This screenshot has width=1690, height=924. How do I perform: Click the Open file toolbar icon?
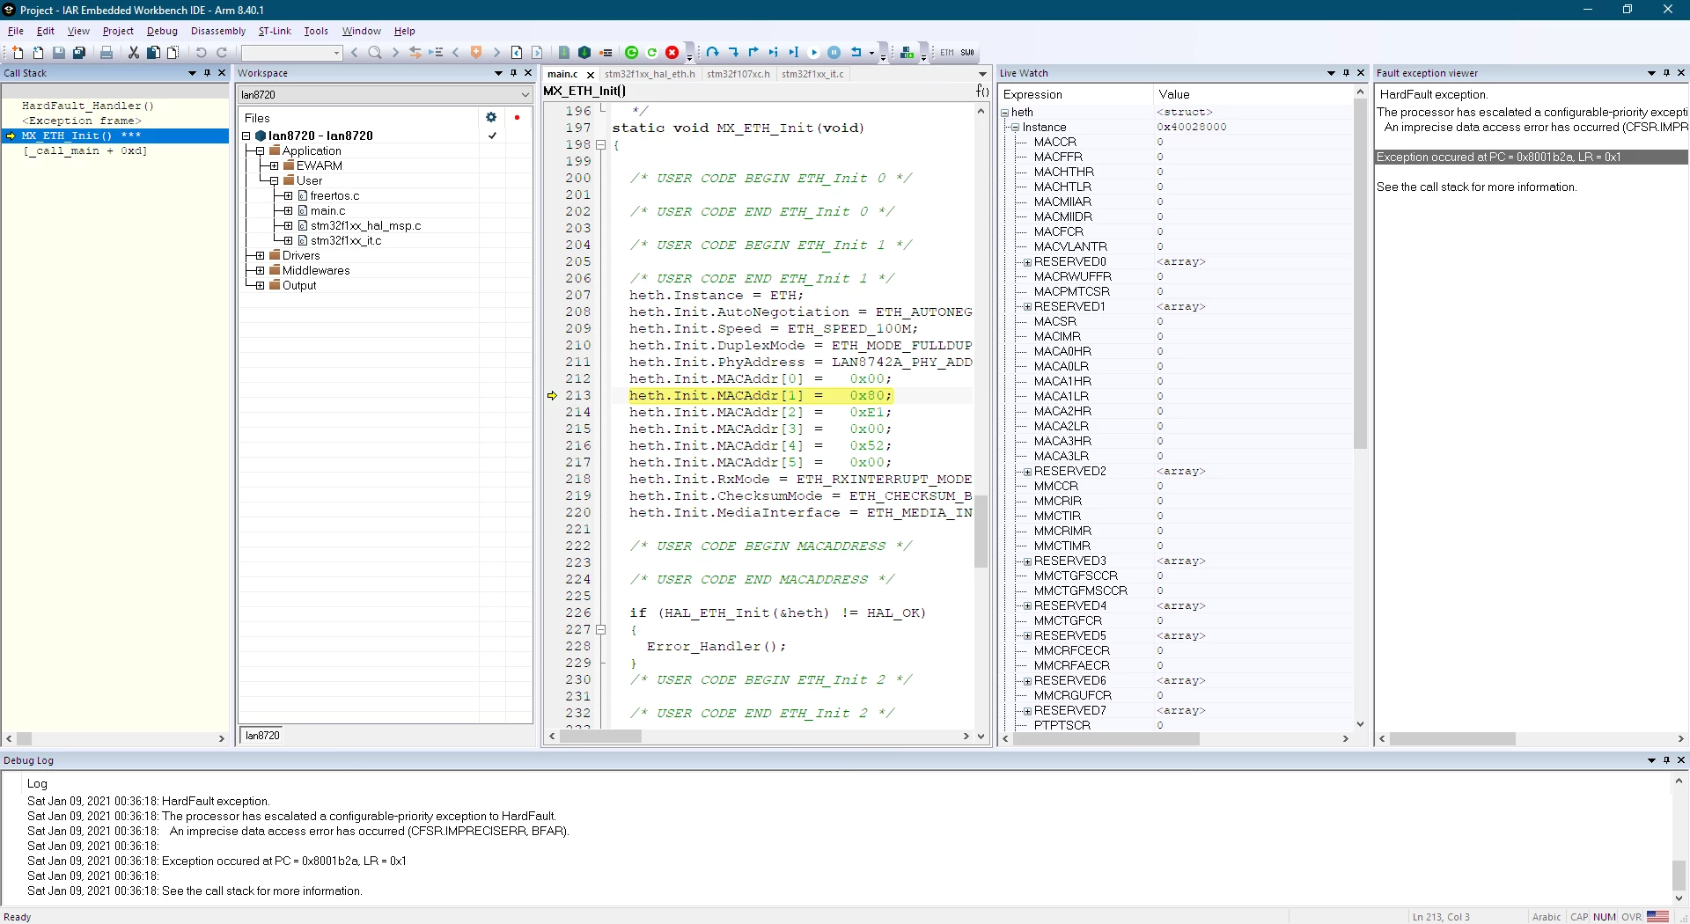(38, 53)
